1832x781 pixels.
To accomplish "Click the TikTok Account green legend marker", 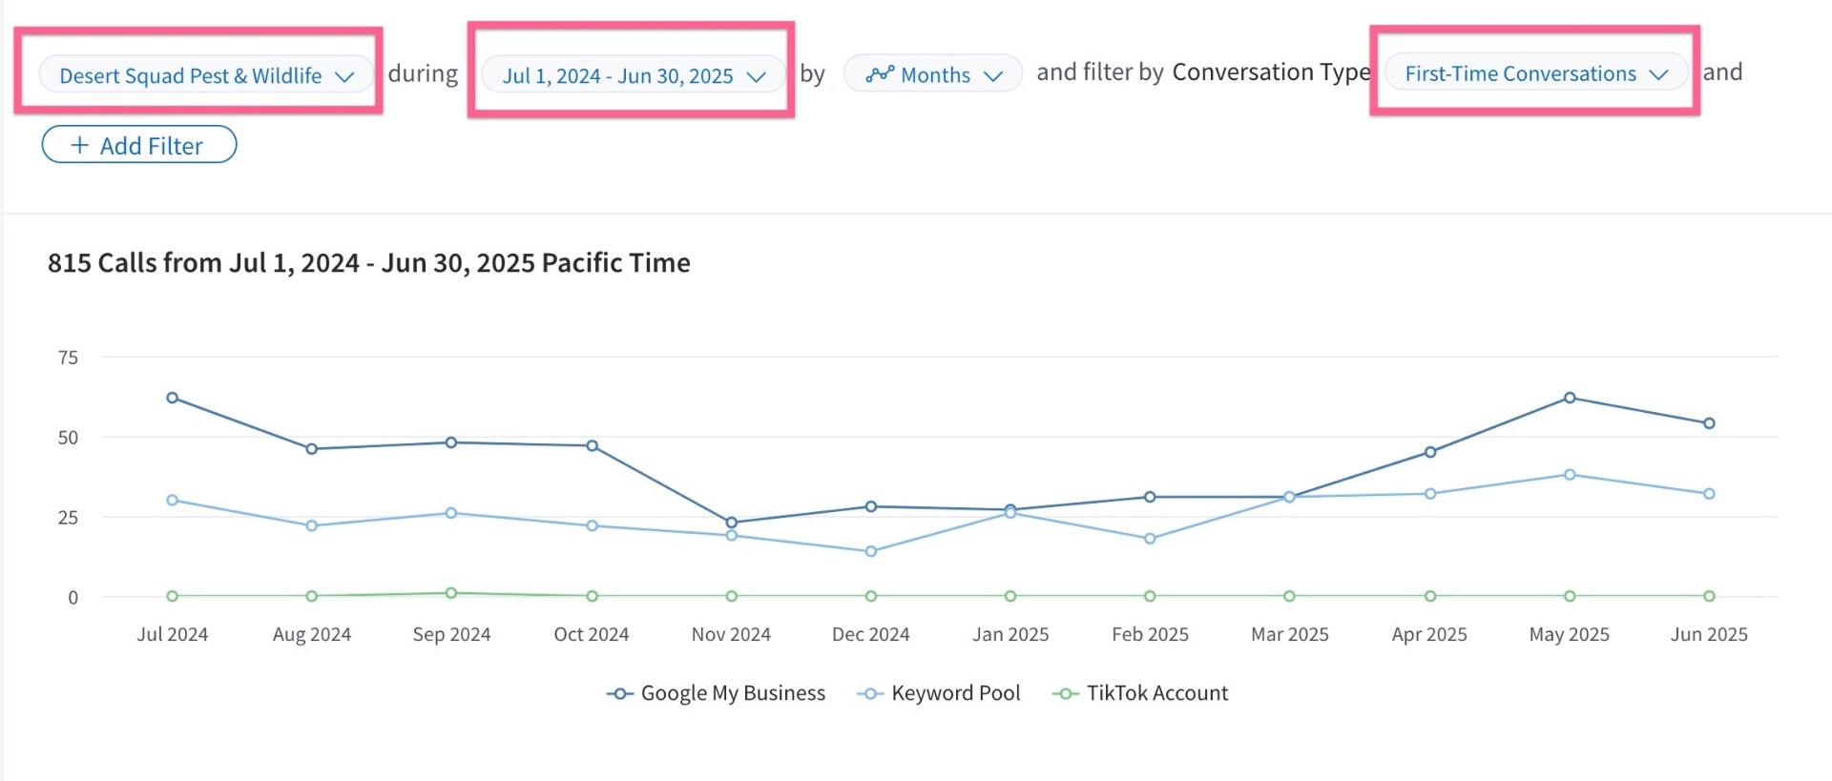I will (x=1065, y=694).
